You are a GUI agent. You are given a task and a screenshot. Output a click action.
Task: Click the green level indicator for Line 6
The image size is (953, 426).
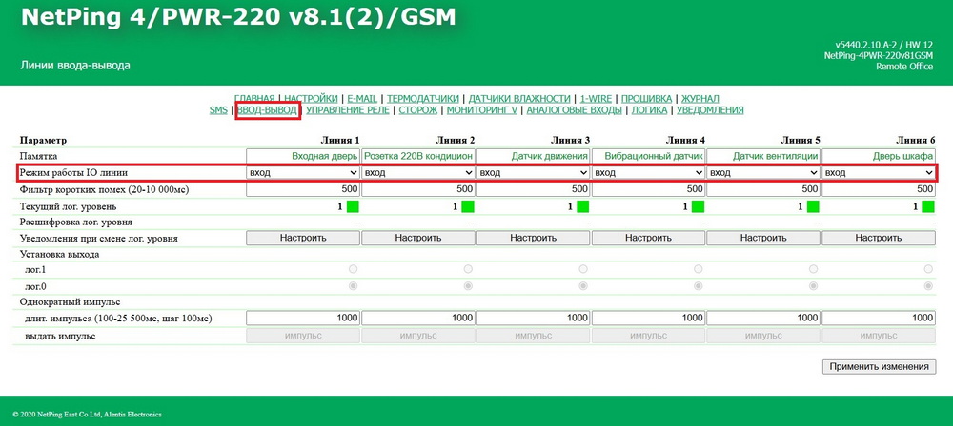928,206
